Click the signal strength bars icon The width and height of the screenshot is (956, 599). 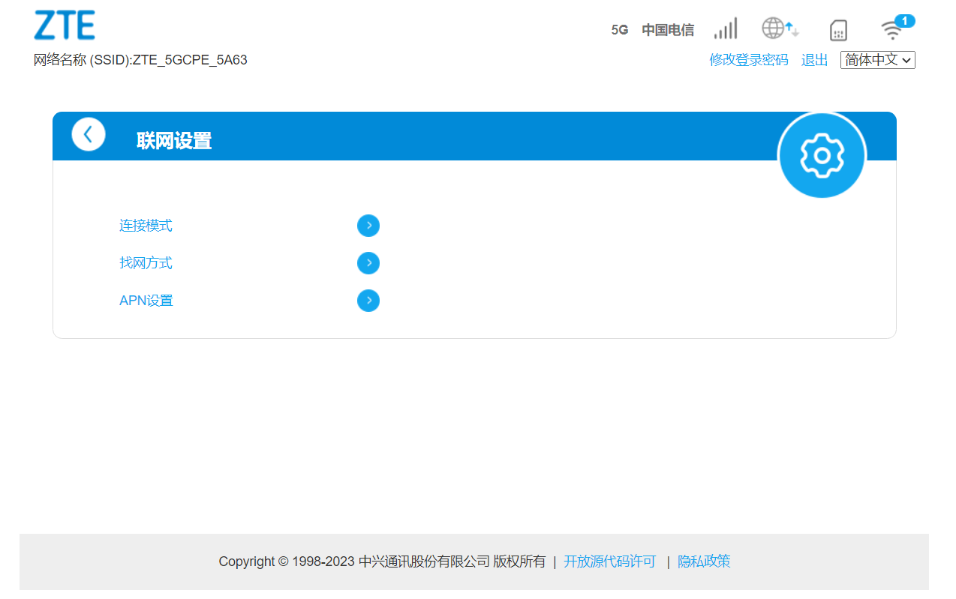[x=725, y=28]
